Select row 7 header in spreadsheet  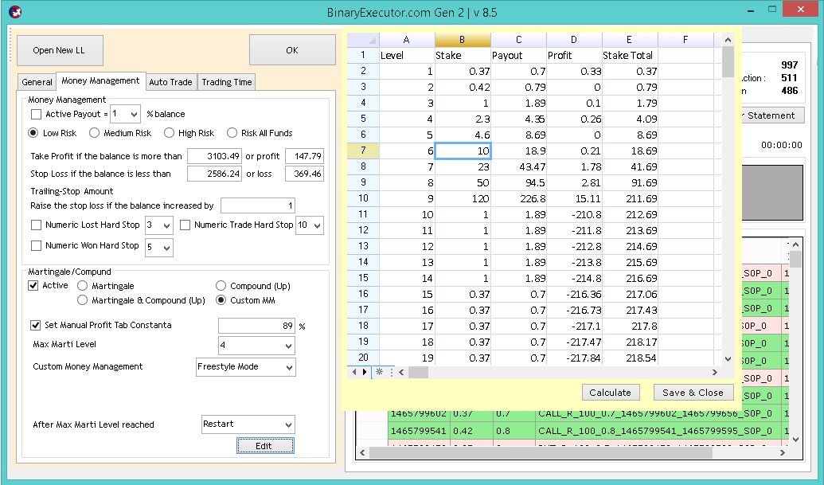coord(363,151)
